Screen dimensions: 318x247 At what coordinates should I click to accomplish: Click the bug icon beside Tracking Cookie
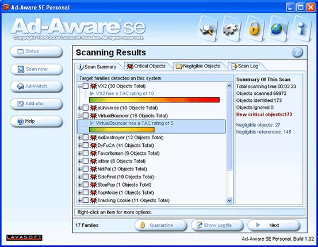click(x=93, y=200)
